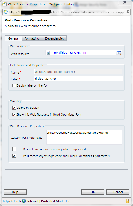Select the General tab

[x=13, y=38]
